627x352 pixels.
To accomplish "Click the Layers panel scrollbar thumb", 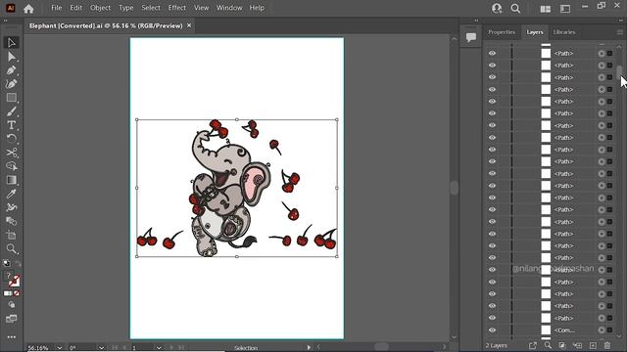I will click(619, 72).
